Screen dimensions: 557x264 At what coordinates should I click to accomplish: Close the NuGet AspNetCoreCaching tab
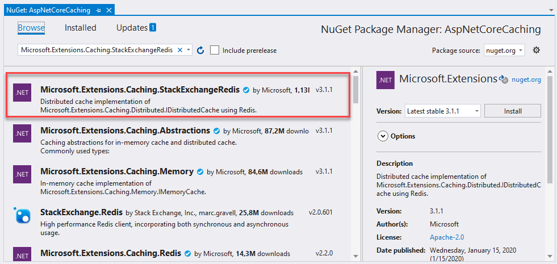tap(109, 10)
